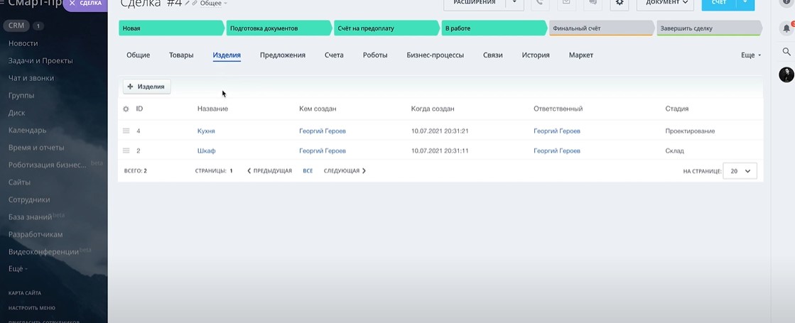Open responsible Георгий Героев in Шкаф row
The image size is (795, 323).
coord(557,151)
